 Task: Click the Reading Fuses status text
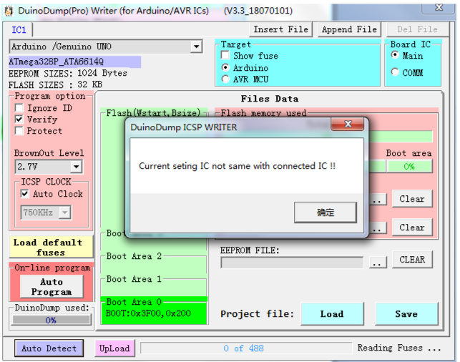[x=399, y=348]
